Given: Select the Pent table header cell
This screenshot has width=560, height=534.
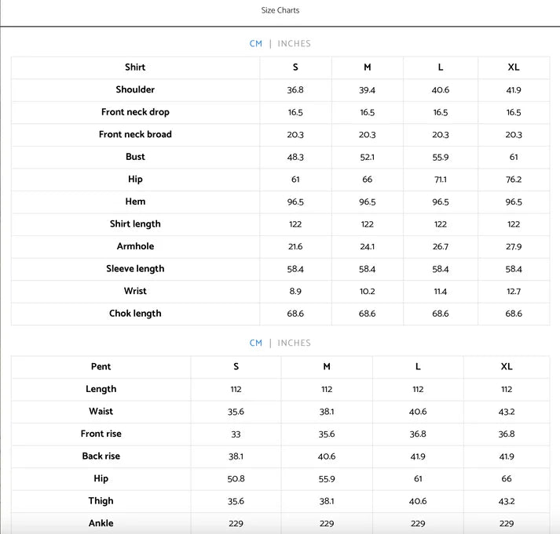Looking at the screenshot, I should (x=101, y=366).
